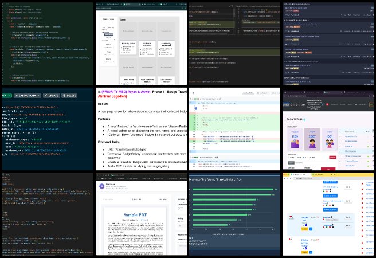
Task: Select the report card showing 1100
Action: tap(295, 139)
